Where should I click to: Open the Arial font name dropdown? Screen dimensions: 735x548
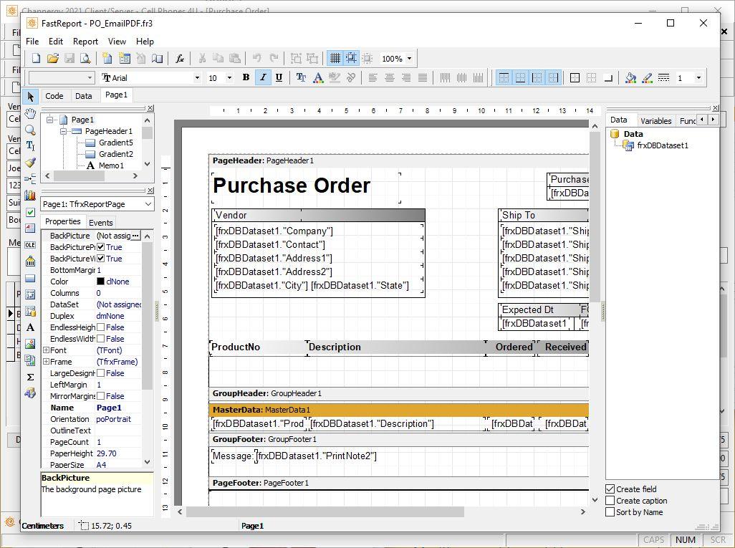pos(197,78)
